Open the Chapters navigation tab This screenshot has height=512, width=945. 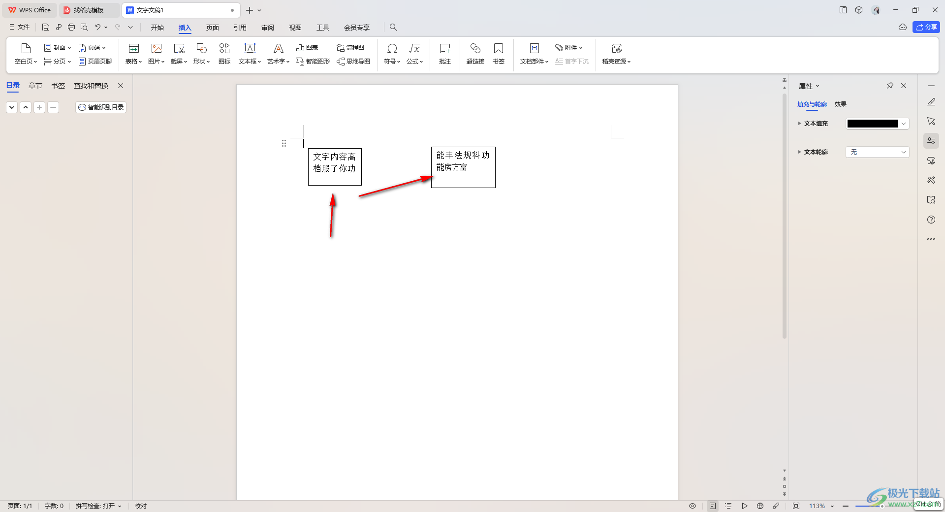[35, 86]
